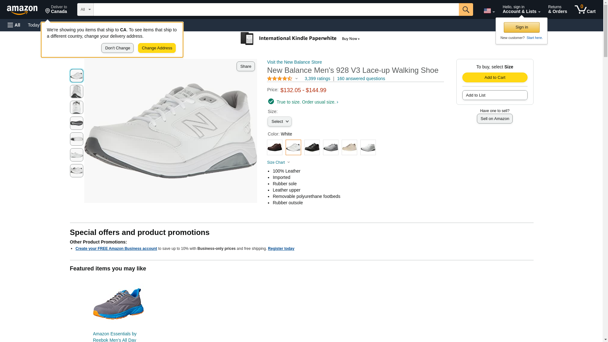Click the Kindle Paperwhite banner
Screen dimensions: 608x342
(300, 39)
